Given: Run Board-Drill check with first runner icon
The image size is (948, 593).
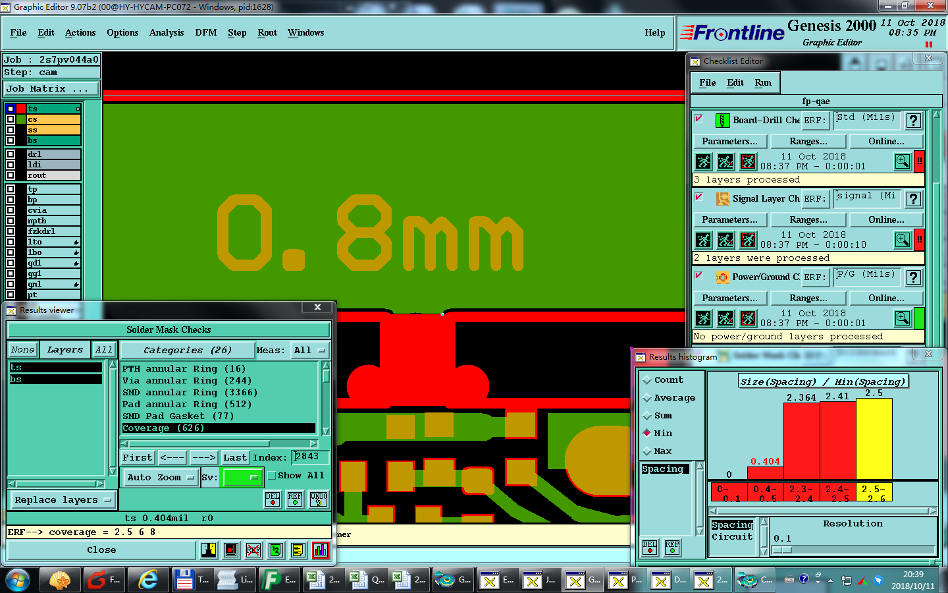Looking at the screenshot, I should pyautogui.click(x=704, y=161).
